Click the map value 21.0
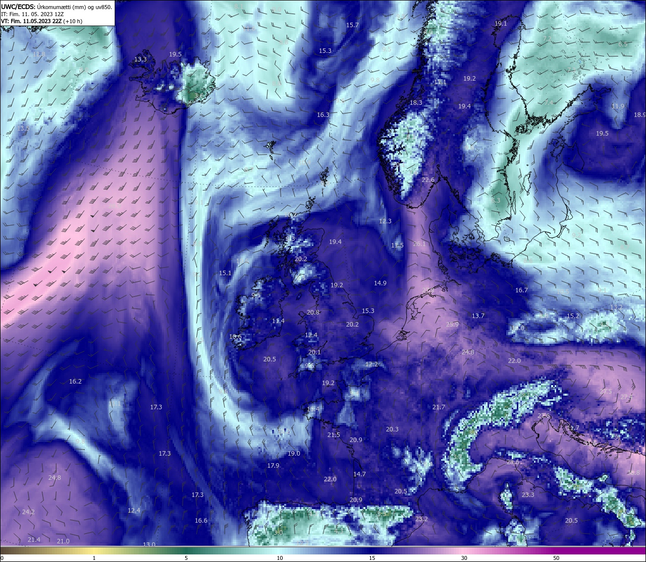 pos(63,541)
